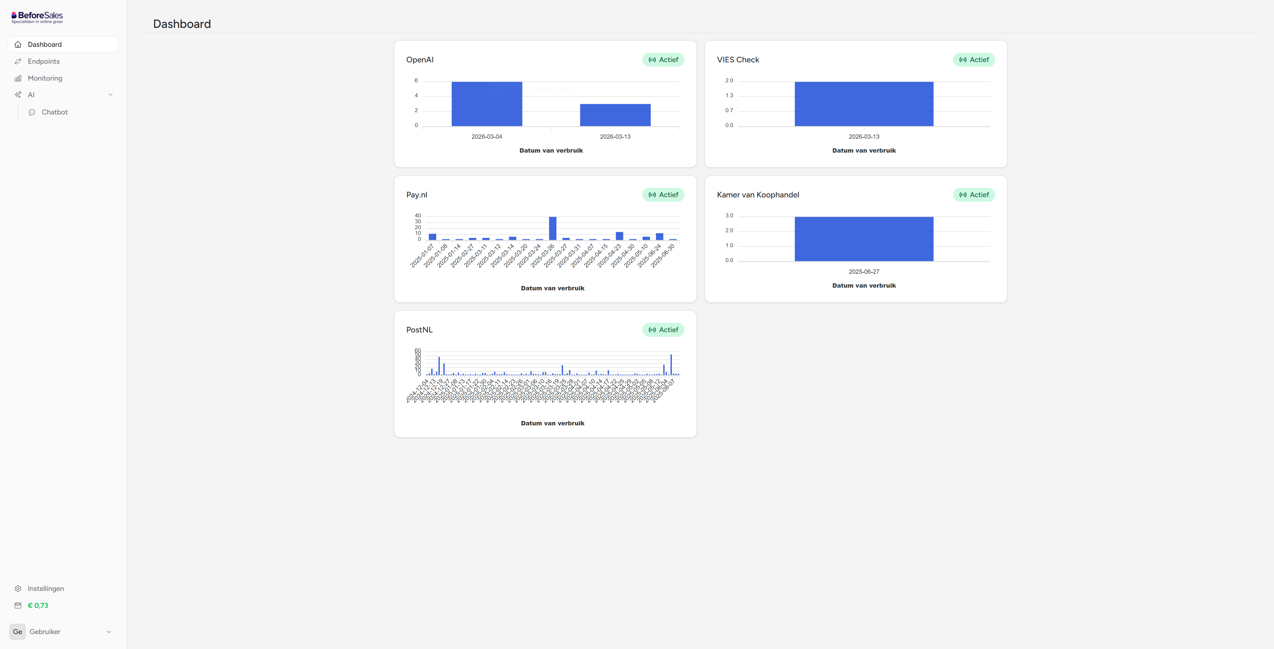Expand the Gebruiker account dropdown chevron
This screenshot has width=1274, height=649.
point(109,632)
